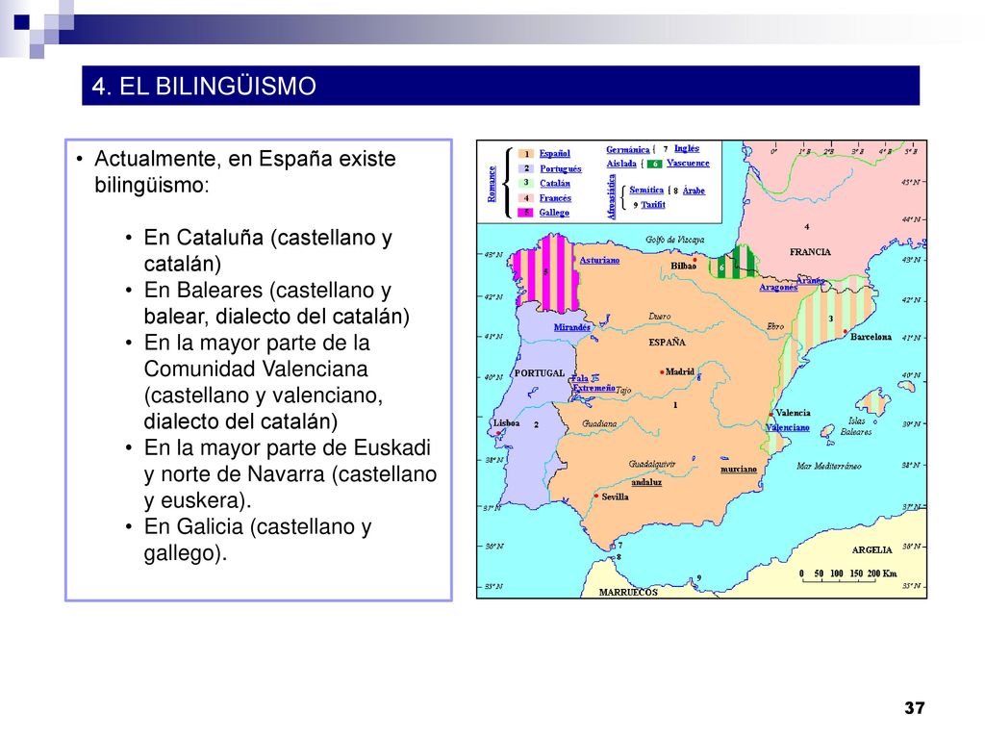Click the Sevilla city label

pyautogui.click(x=615, y=497)
